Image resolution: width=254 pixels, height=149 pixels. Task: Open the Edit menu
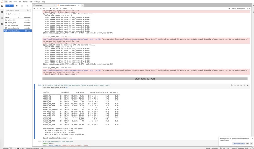pos(10,2)
